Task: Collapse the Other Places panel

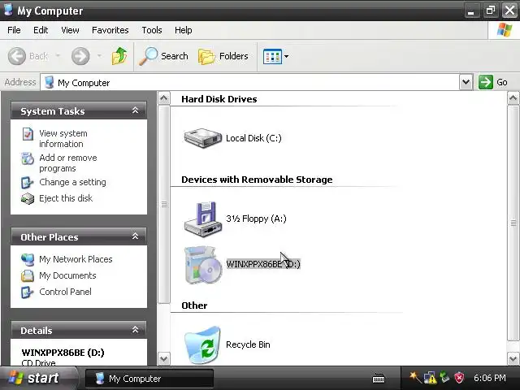Action: [x=136, y=236]
